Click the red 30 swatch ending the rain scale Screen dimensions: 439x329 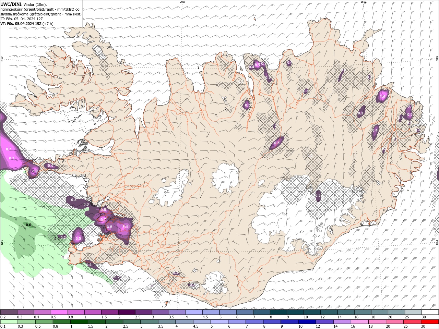coord(430,322)
